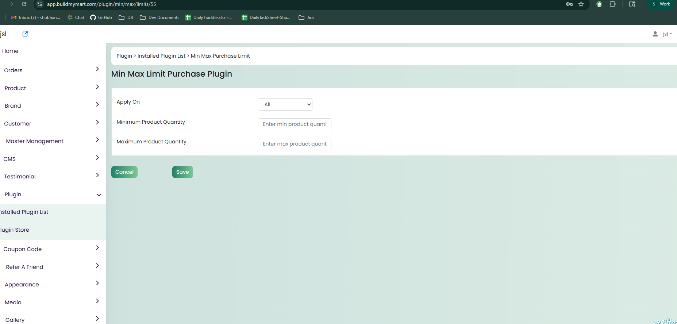This screenshot has height=324, width=677.
Task: Click the tab search icon in the toolbar
Action: point(632,4)
